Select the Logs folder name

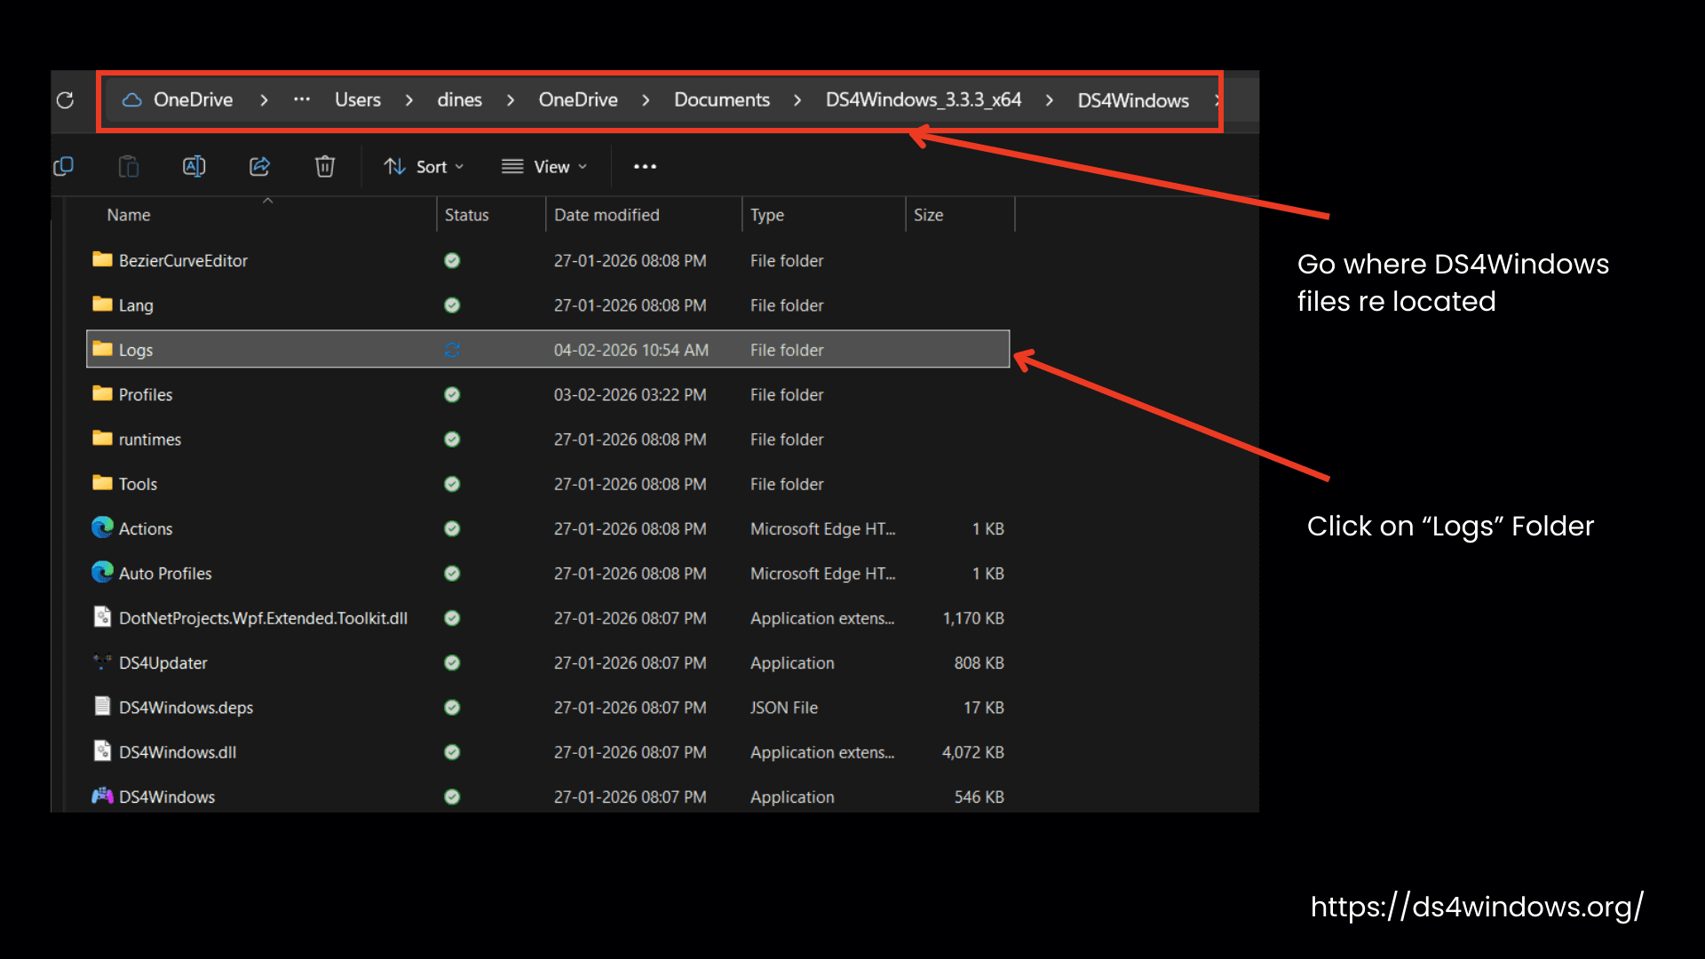[136, 350]
